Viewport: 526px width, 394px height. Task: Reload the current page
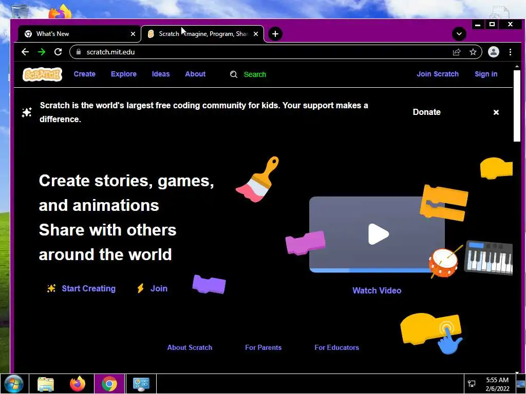click(58, 52)
